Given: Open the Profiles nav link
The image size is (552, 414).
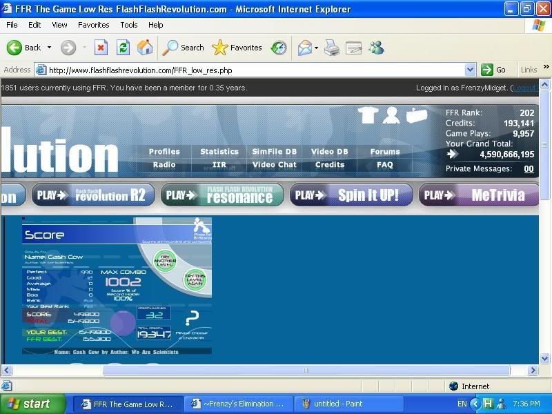Looking at the screenshot, I should [164, 151].
